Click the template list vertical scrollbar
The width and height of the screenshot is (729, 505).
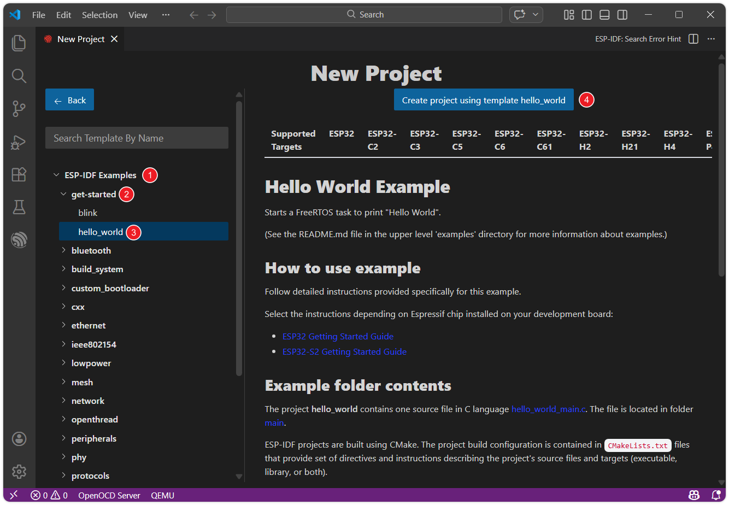[239, 238]
